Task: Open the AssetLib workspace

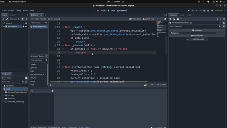Action: (122, 11)
